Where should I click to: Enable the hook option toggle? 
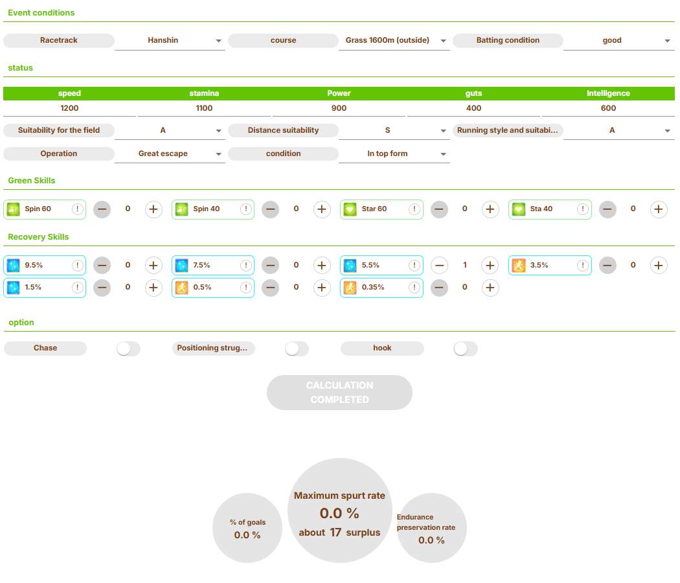[466, 349]
